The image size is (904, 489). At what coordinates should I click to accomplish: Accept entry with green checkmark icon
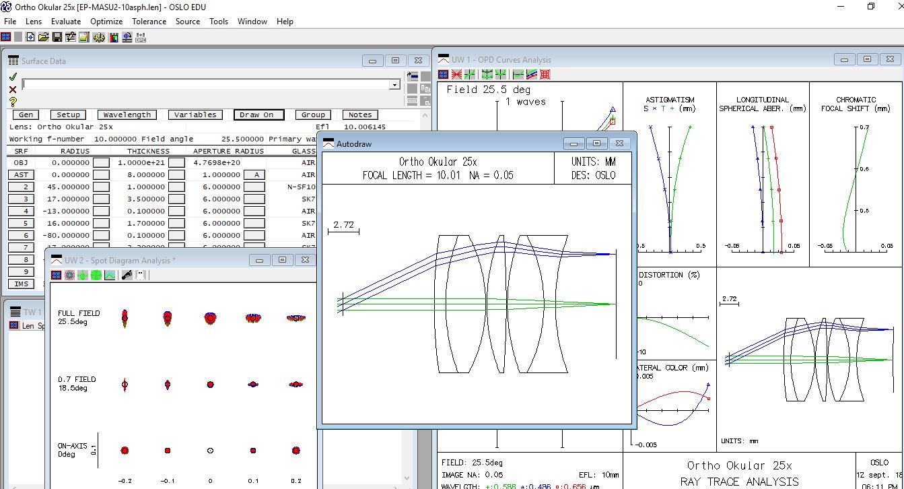point(13,77)
